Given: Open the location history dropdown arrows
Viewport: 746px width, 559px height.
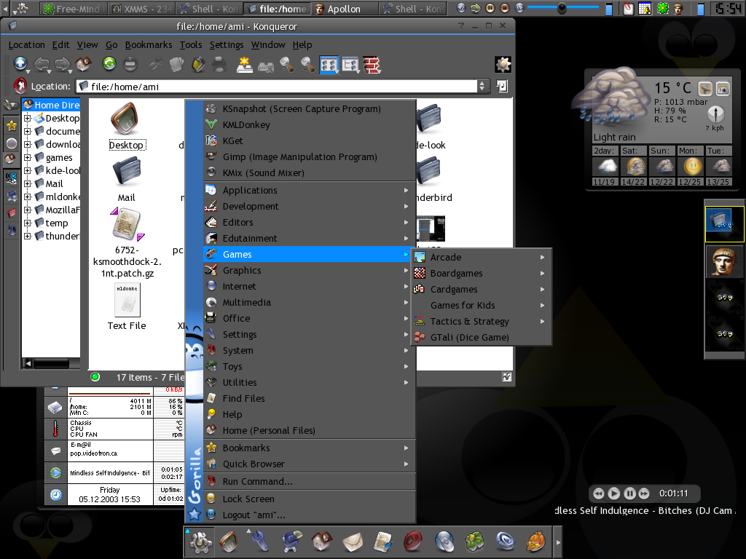Looking at the screenshot, I should click(x=482, y=86).
